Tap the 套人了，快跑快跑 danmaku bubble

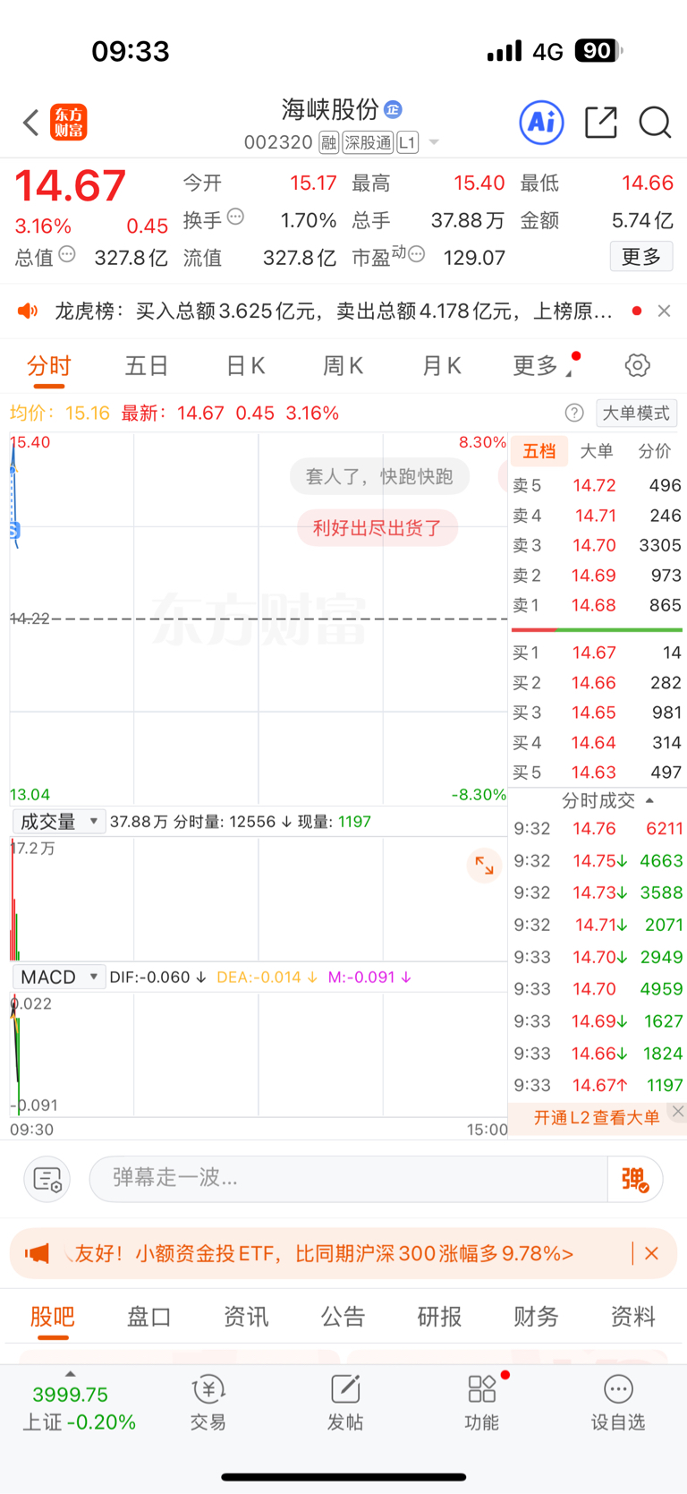pos(379,476)
